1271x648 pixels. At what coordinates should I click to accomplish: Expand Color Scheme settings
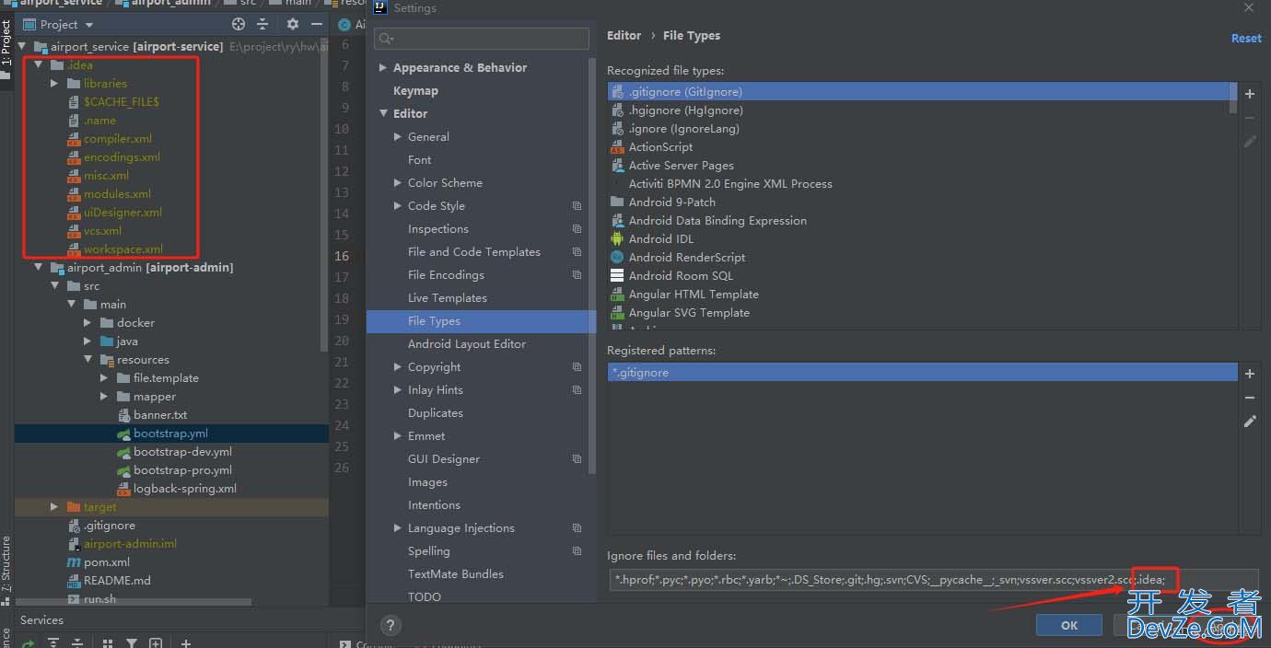tap(398, 183)
